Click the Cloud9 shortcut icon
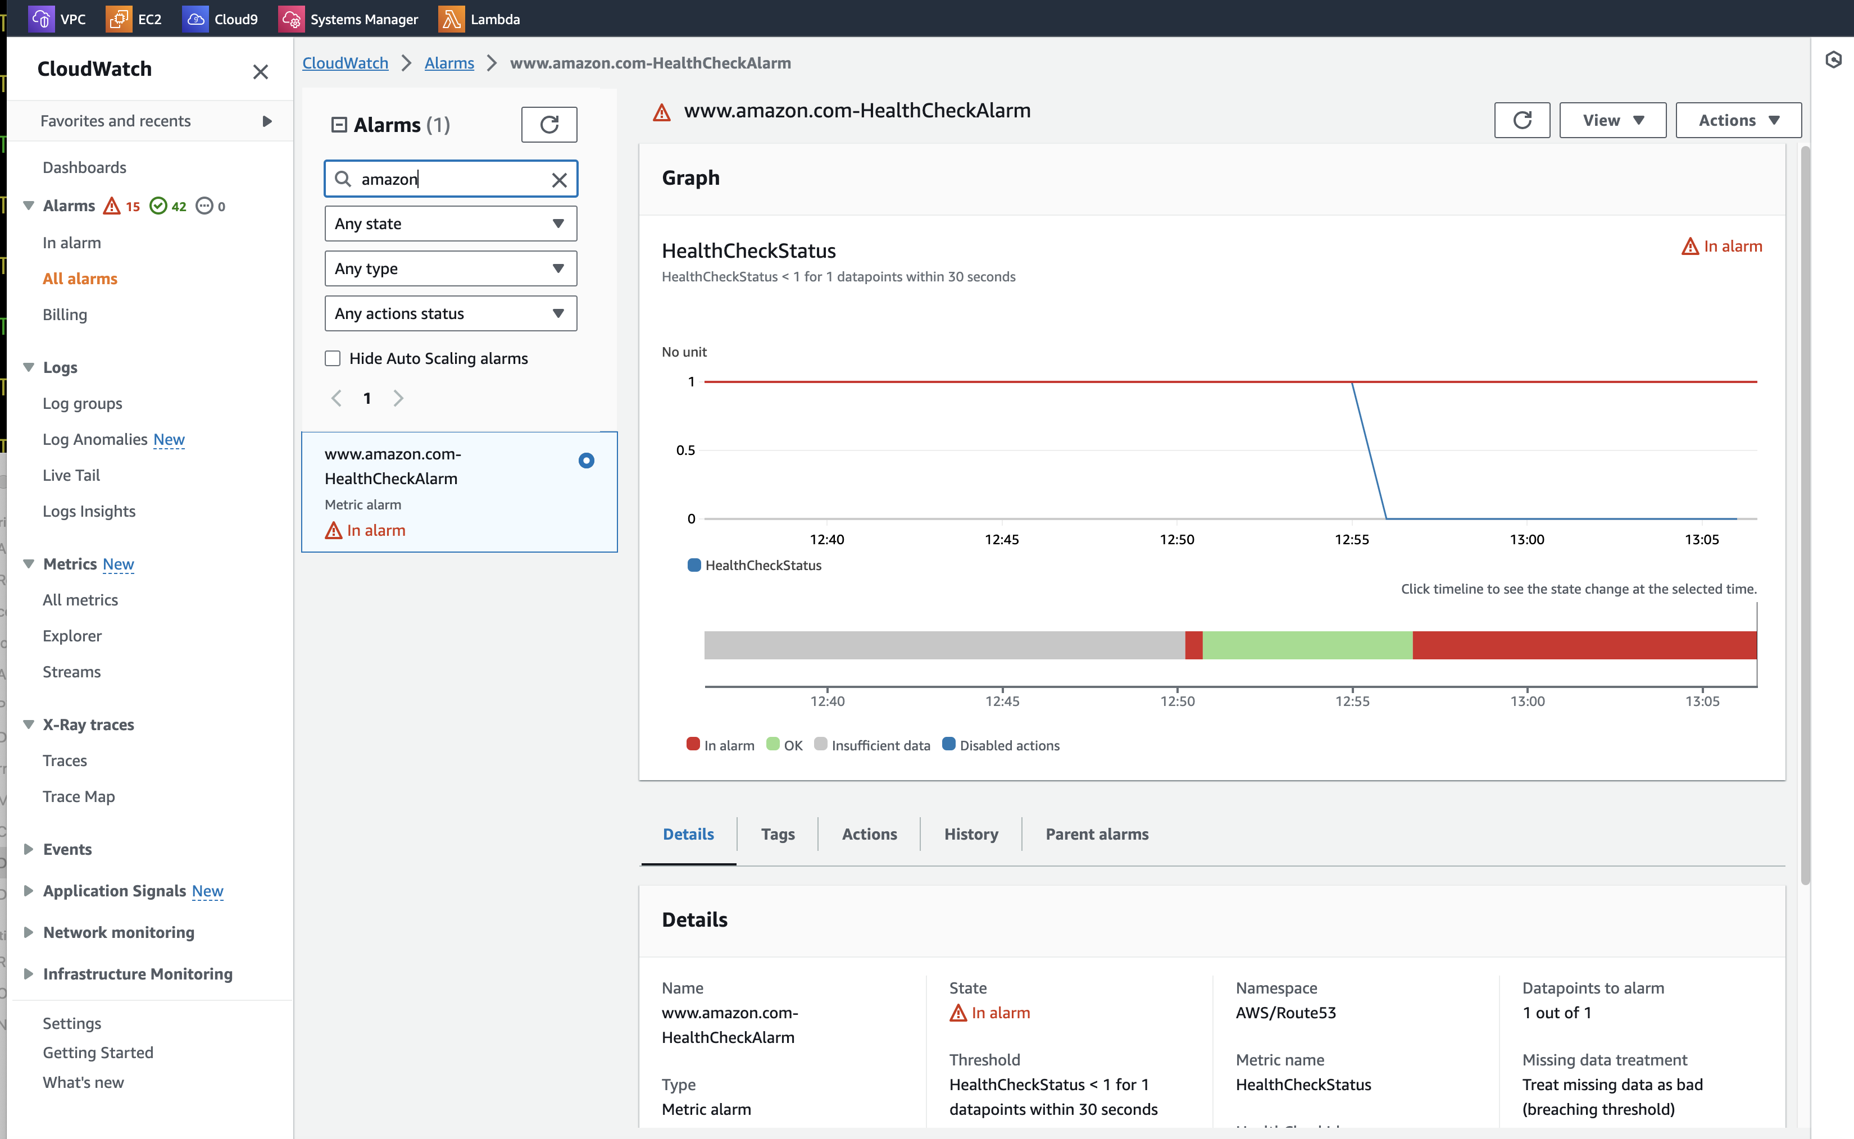This screenshot has height=1139, width=1854. (196, 19)
